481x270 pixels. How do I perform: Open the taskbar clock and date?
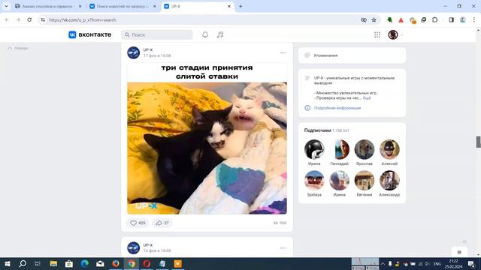453,263
